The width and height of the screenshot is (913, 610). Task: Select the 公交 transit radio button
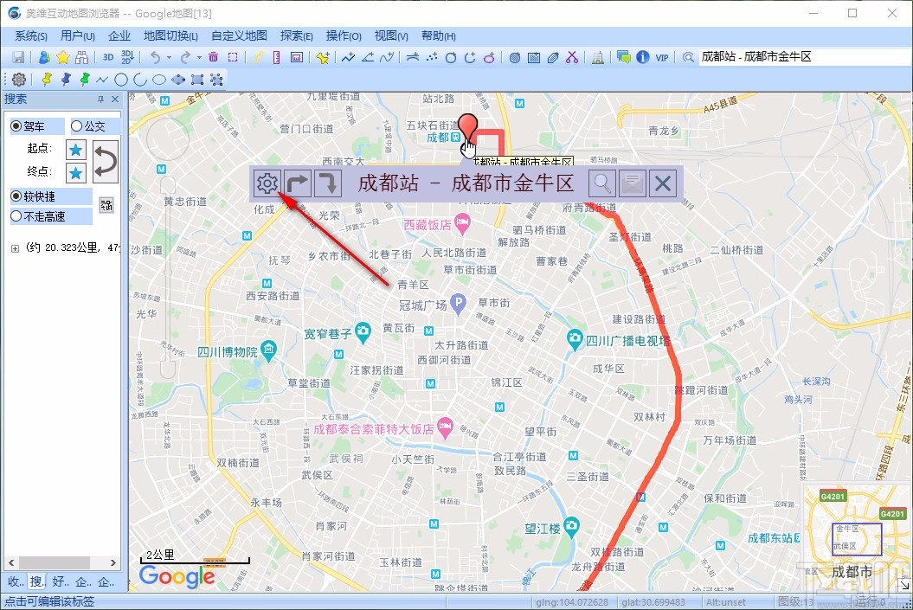click(x=75, y=126)
